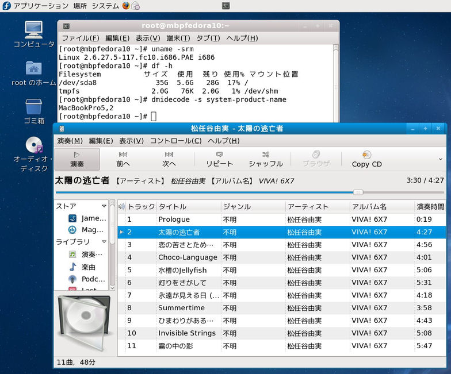
Task: Open toolbar overflow chevron in Rhythmbox
Action: (x=441, y=159)
